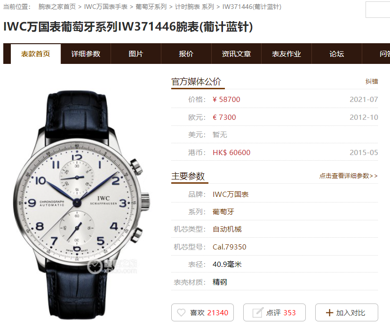Click the heart icon beside 喜欢

point(181,312)
